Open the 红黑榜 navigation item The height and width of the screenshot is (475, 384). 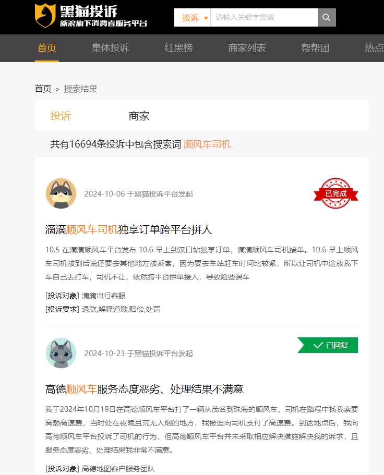click(178, 48)
